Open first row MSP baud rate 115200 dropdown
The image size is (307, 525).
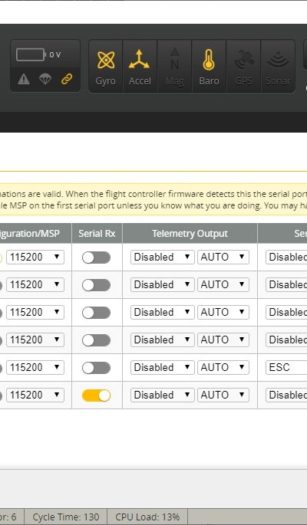(35, 258)
